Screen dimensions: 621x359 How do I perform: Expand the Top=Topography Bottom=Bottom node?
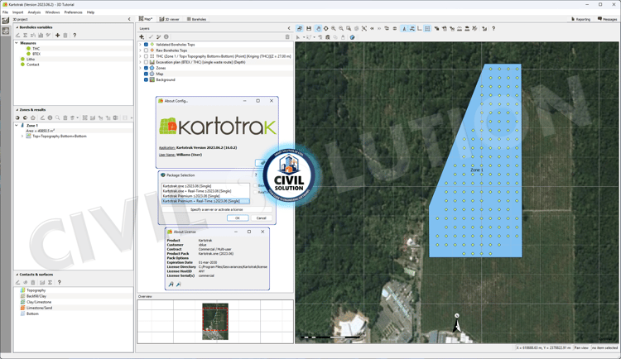[x=22, y=136]
